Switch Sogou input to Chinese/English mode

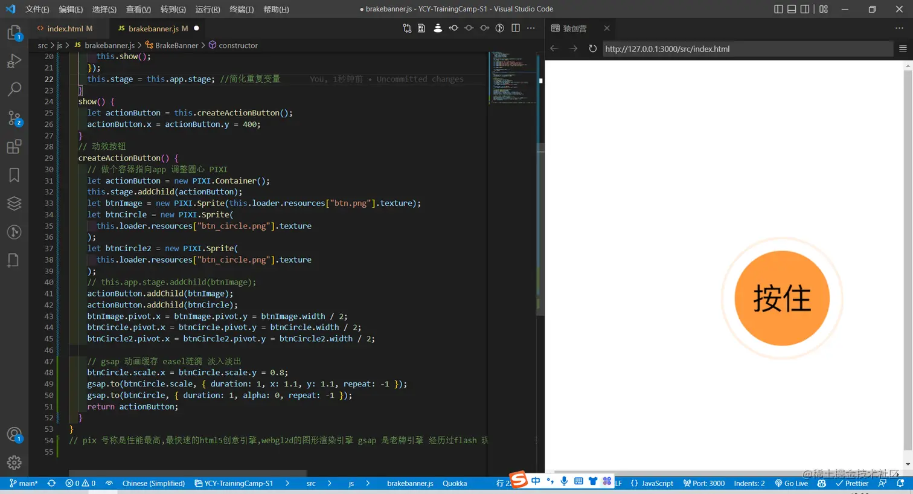point(536,481)
